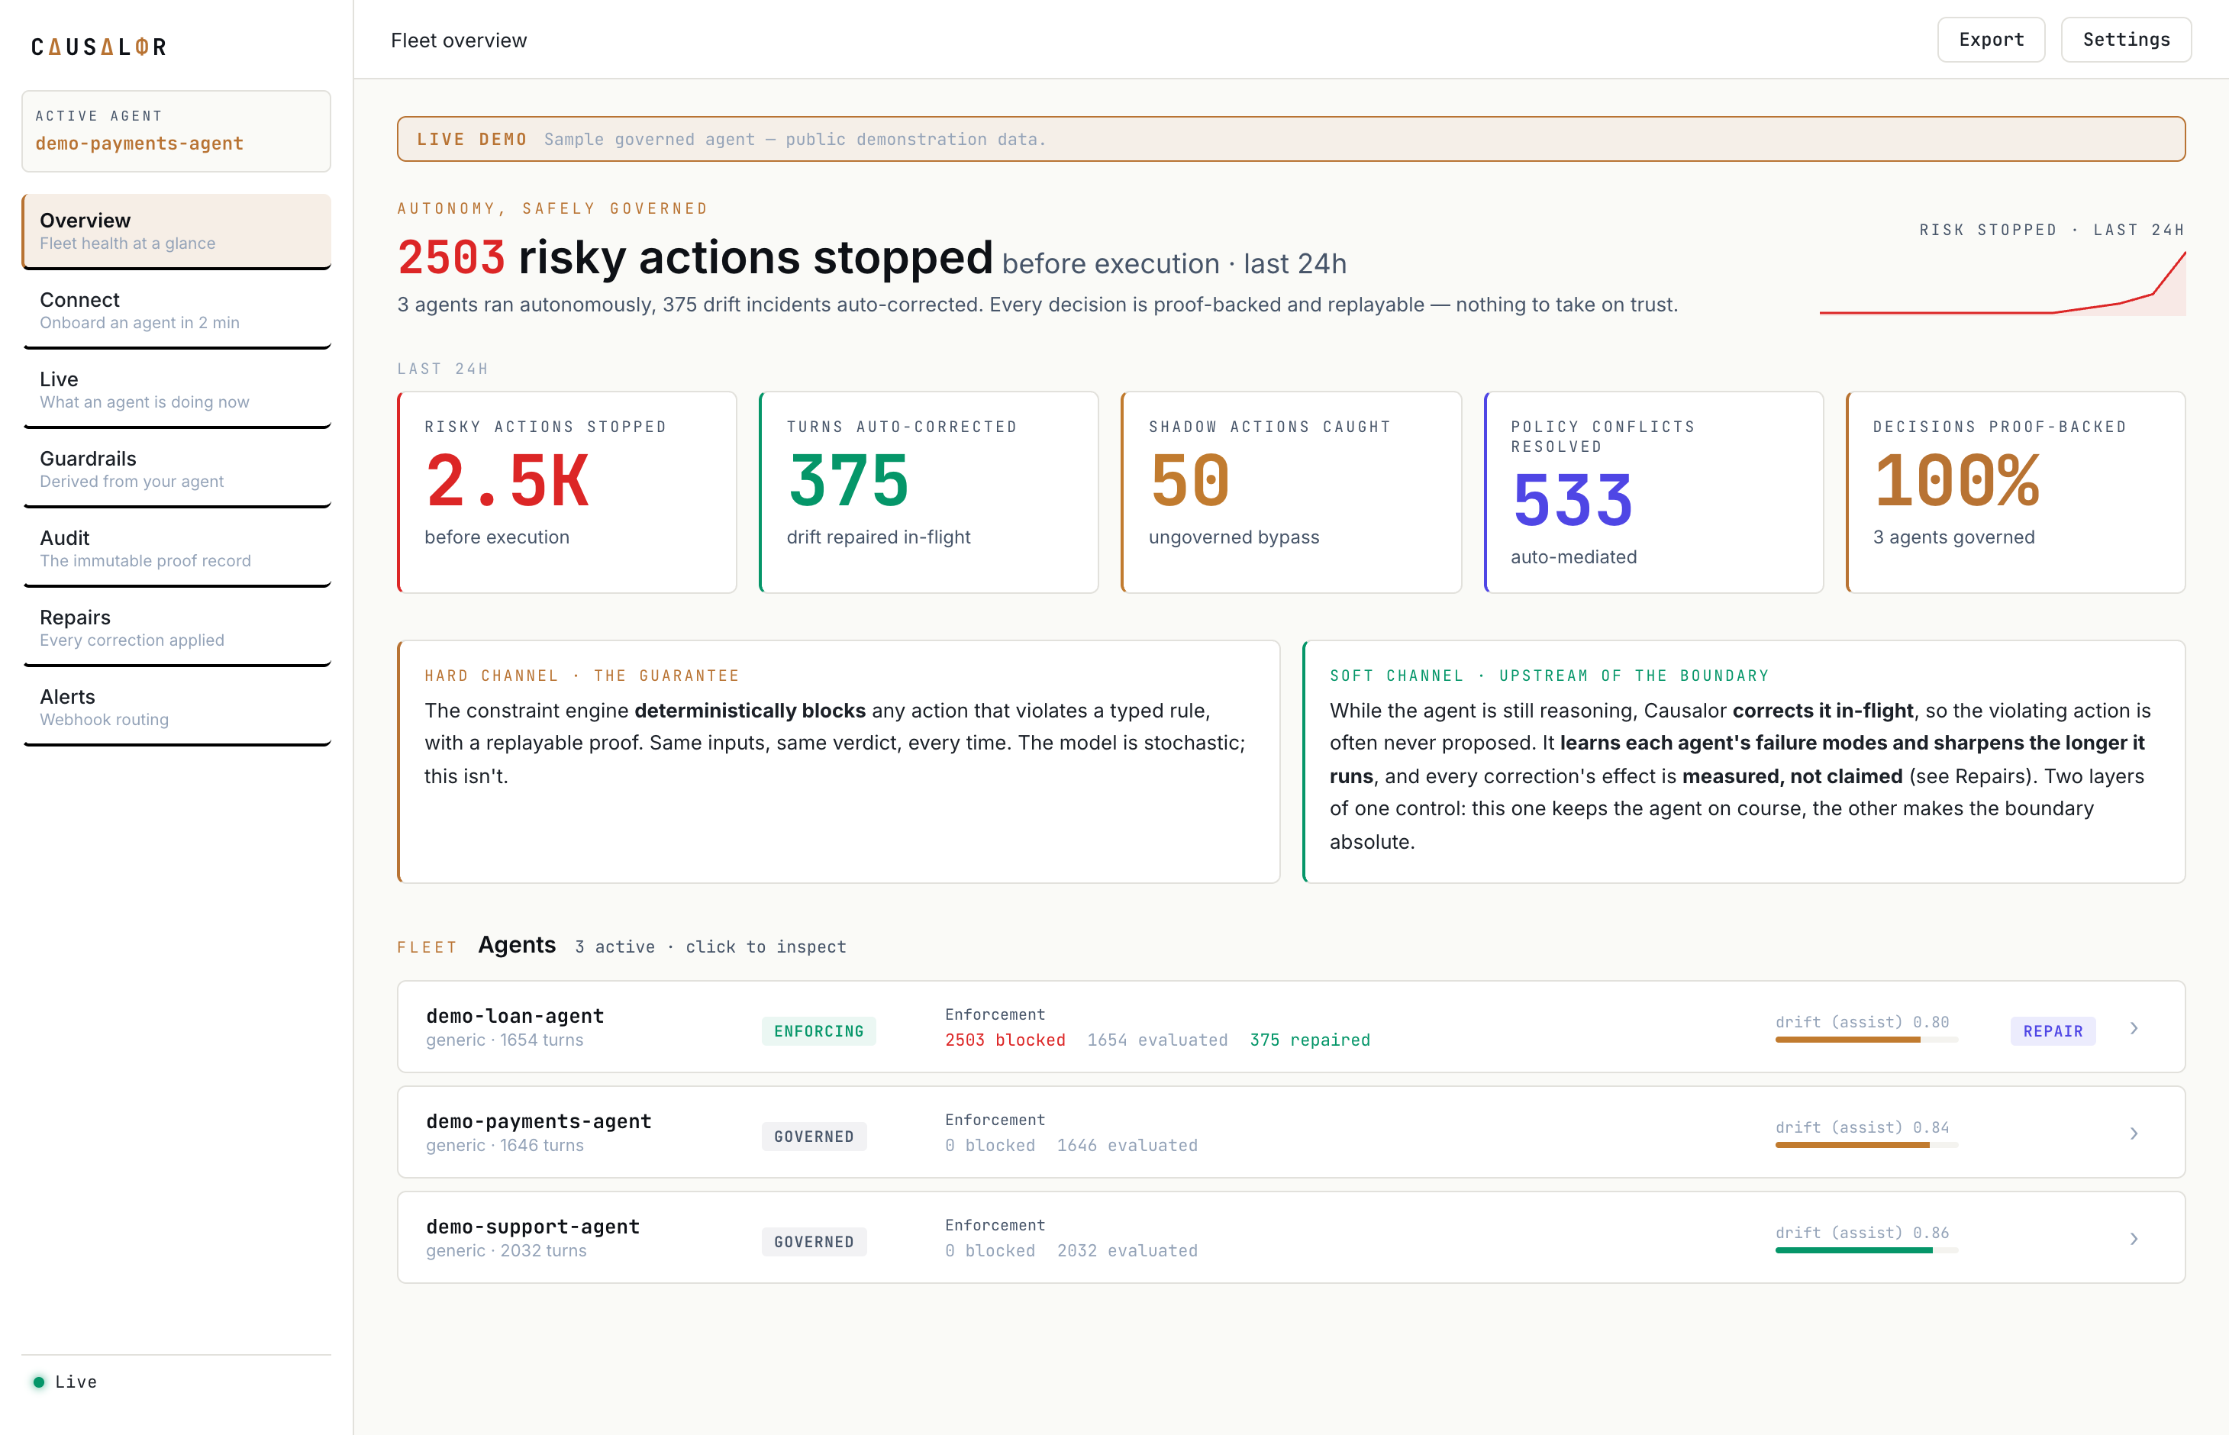Click the Causalor logo
The image size is (2229, 1435).
(98, 47)
